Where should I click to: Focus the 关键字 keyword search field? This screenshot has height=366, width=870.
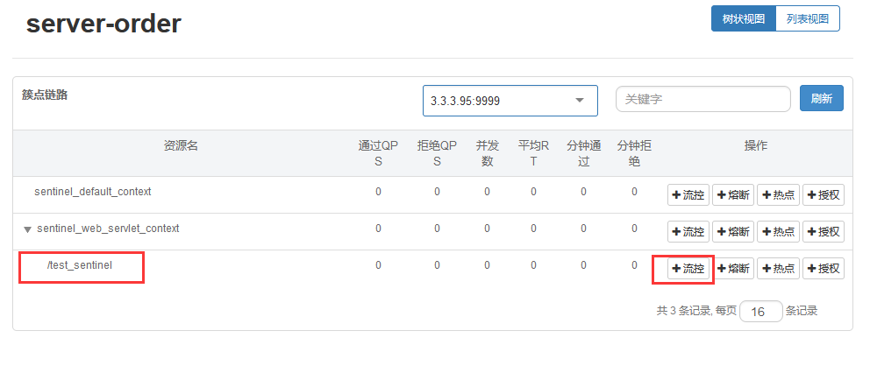pos(702,100)
